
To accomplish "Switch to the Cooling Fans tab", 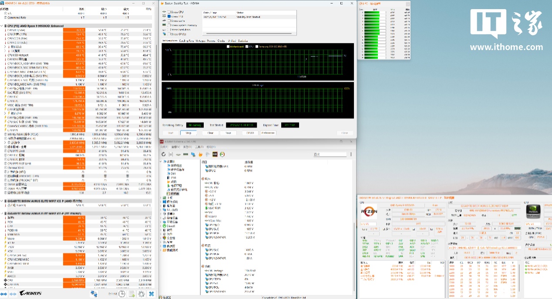I will pos(186,40).
